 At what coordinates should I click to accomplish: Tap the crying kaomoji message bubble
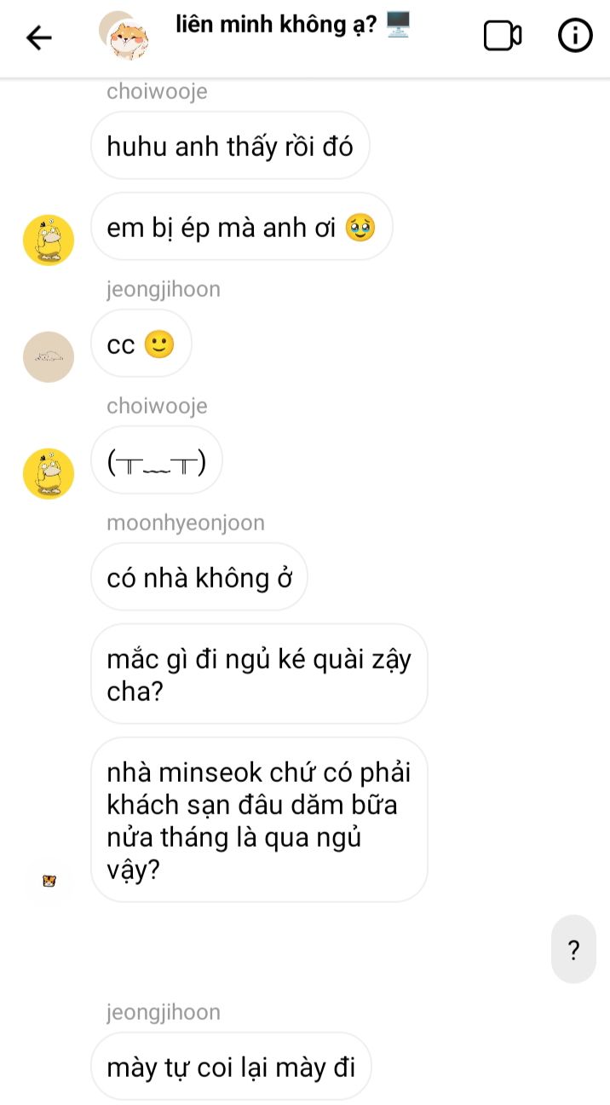pyautogui.click(x=156, y=460)
